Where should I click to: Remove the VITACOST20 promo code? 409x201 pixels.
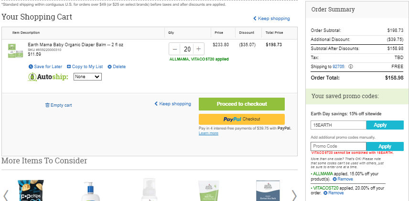(334, 193)
